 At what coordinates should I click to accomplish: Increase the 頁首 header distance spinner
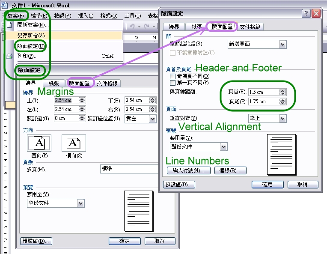[x=283, y=90]
